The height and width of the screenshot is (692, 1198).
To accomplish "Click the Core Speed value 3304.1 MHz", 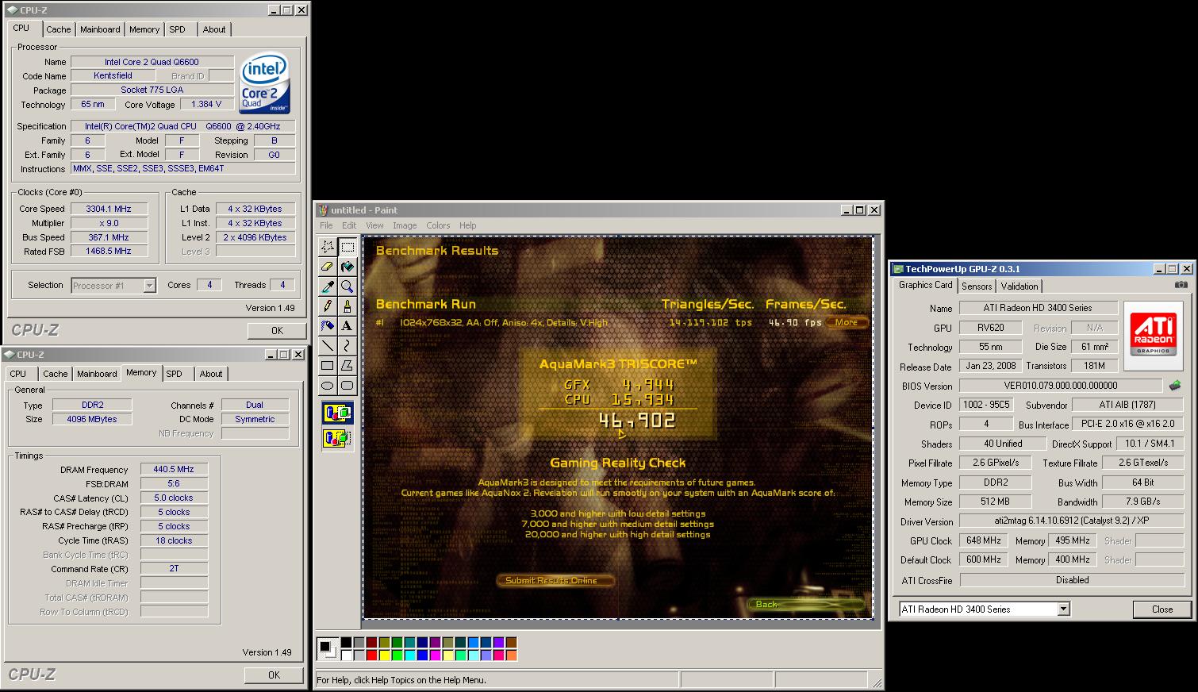I will pos(108,209).
